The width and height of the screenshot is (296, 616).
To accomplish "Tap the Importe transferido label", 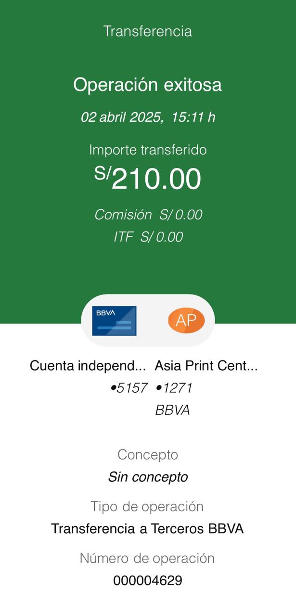I will pos(148,150).
